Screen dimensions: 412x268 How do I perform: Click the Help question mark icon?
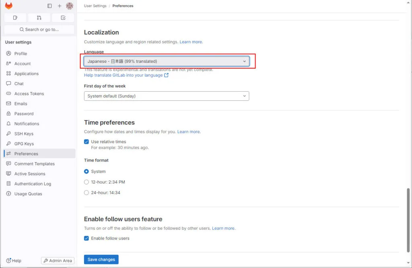[x=9, y=260]
